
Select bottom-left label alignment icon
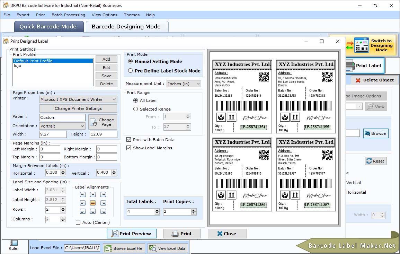[83, 211]
